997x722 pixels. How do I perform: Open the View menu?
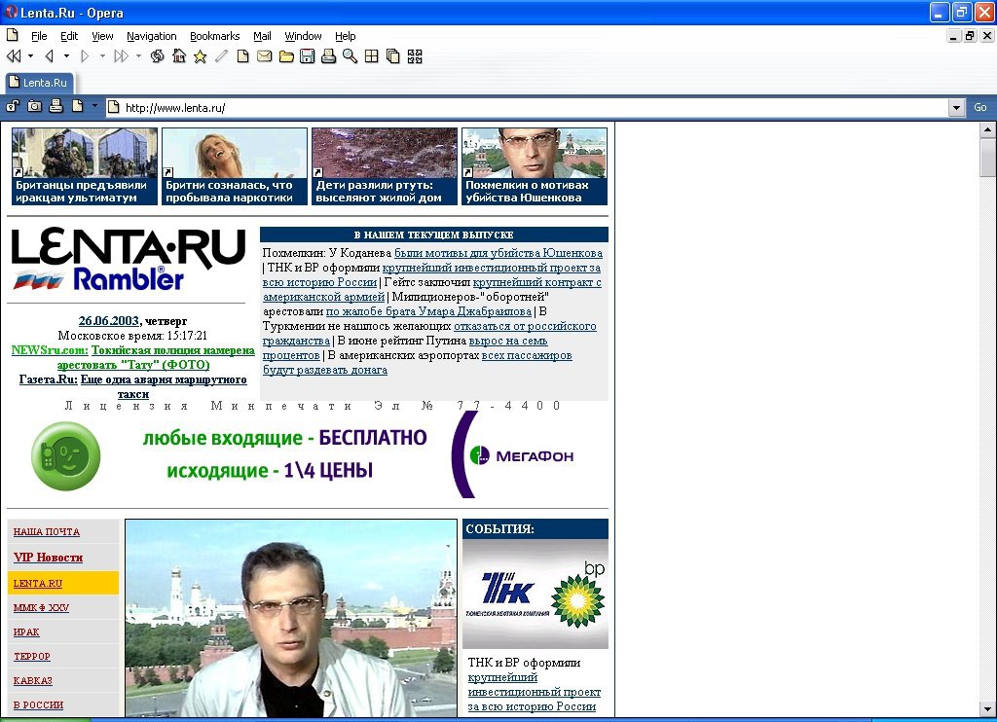pos(102,36)
